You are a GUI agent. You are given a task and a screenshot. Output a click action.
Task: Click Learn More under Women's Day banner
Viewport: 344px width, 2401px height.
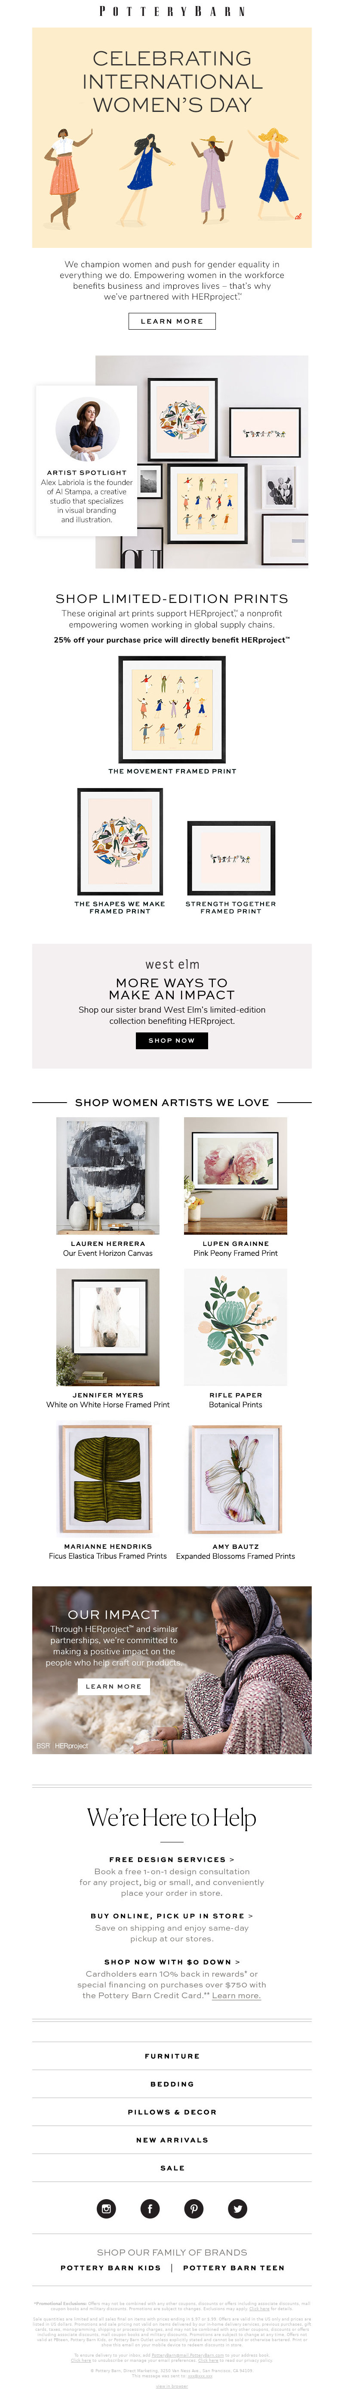coord(172,321)
